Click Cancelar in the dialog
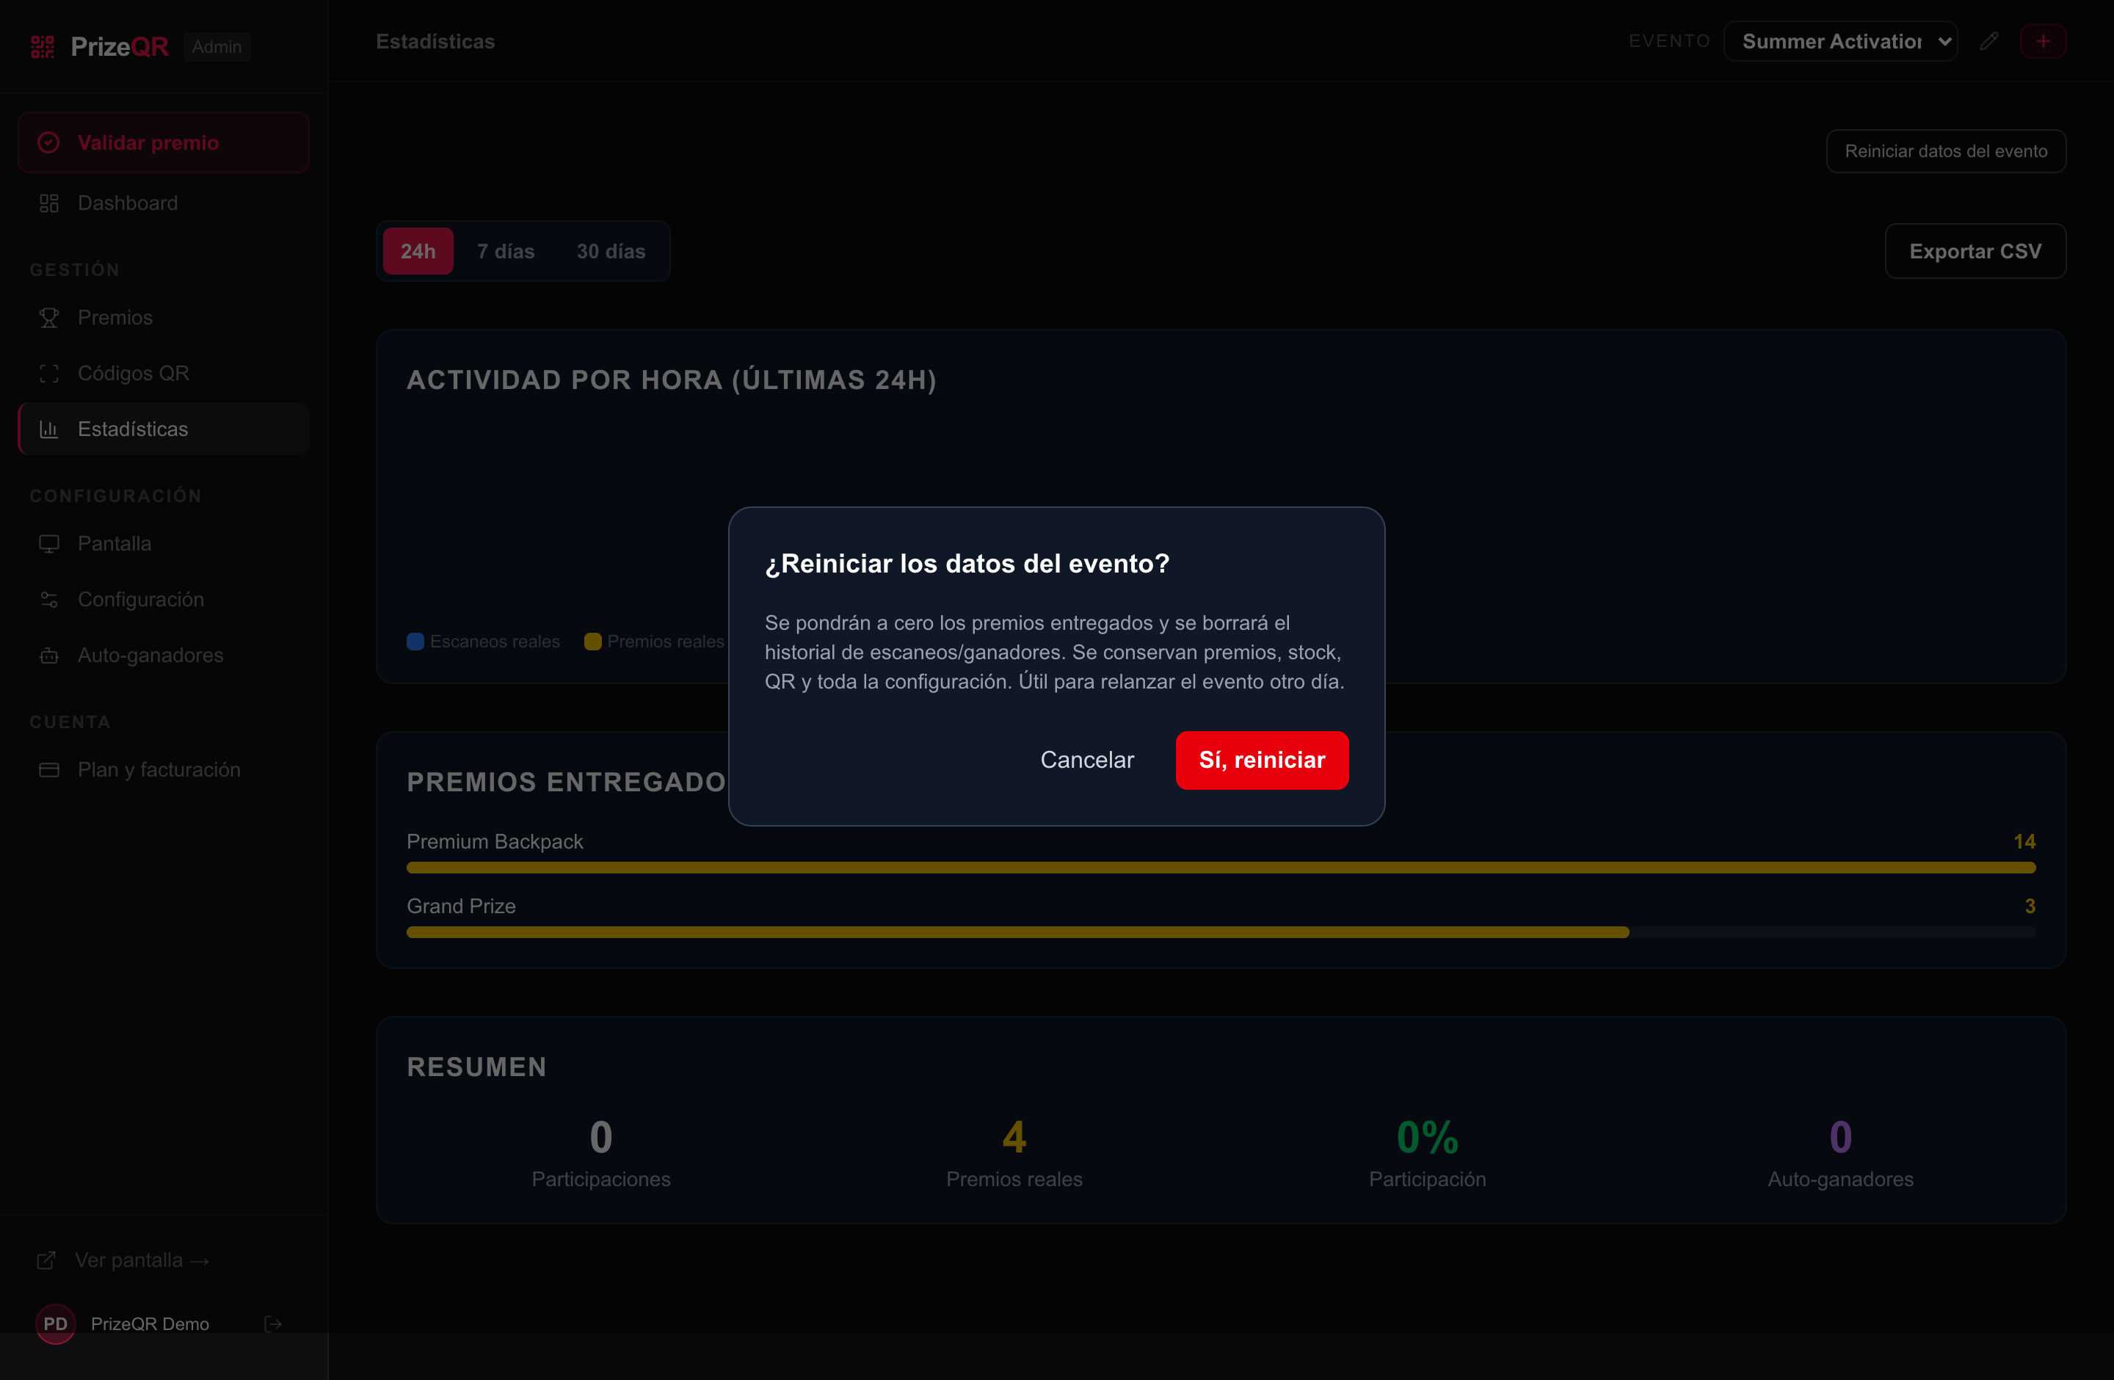2114x1380 pixels. click(x=1087, y=760)
